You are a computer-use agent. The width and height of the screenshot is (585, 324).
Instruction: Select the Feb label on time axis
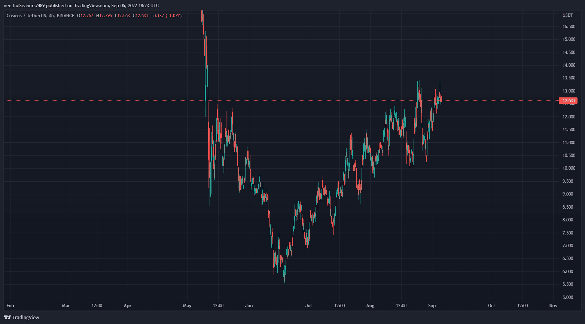[x=10, y=306]
